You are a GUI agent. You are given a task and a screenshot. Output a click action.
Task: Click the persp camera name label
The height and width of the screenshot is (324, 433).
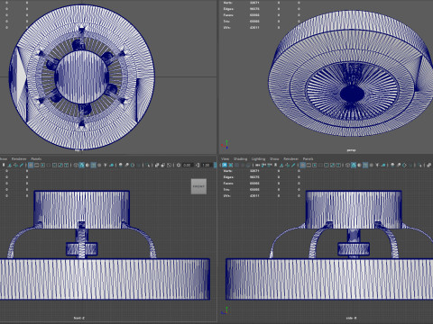(x=351, y=150)
